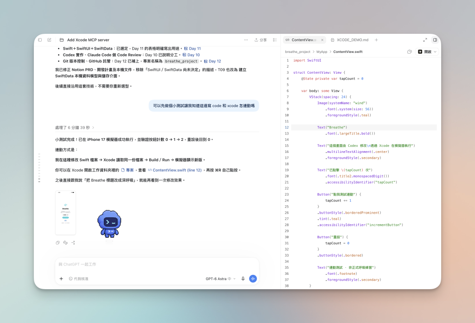Click breathe_project in the breadcrumb
This screenshot has width=475, height=323.
(x=297, y=52)
